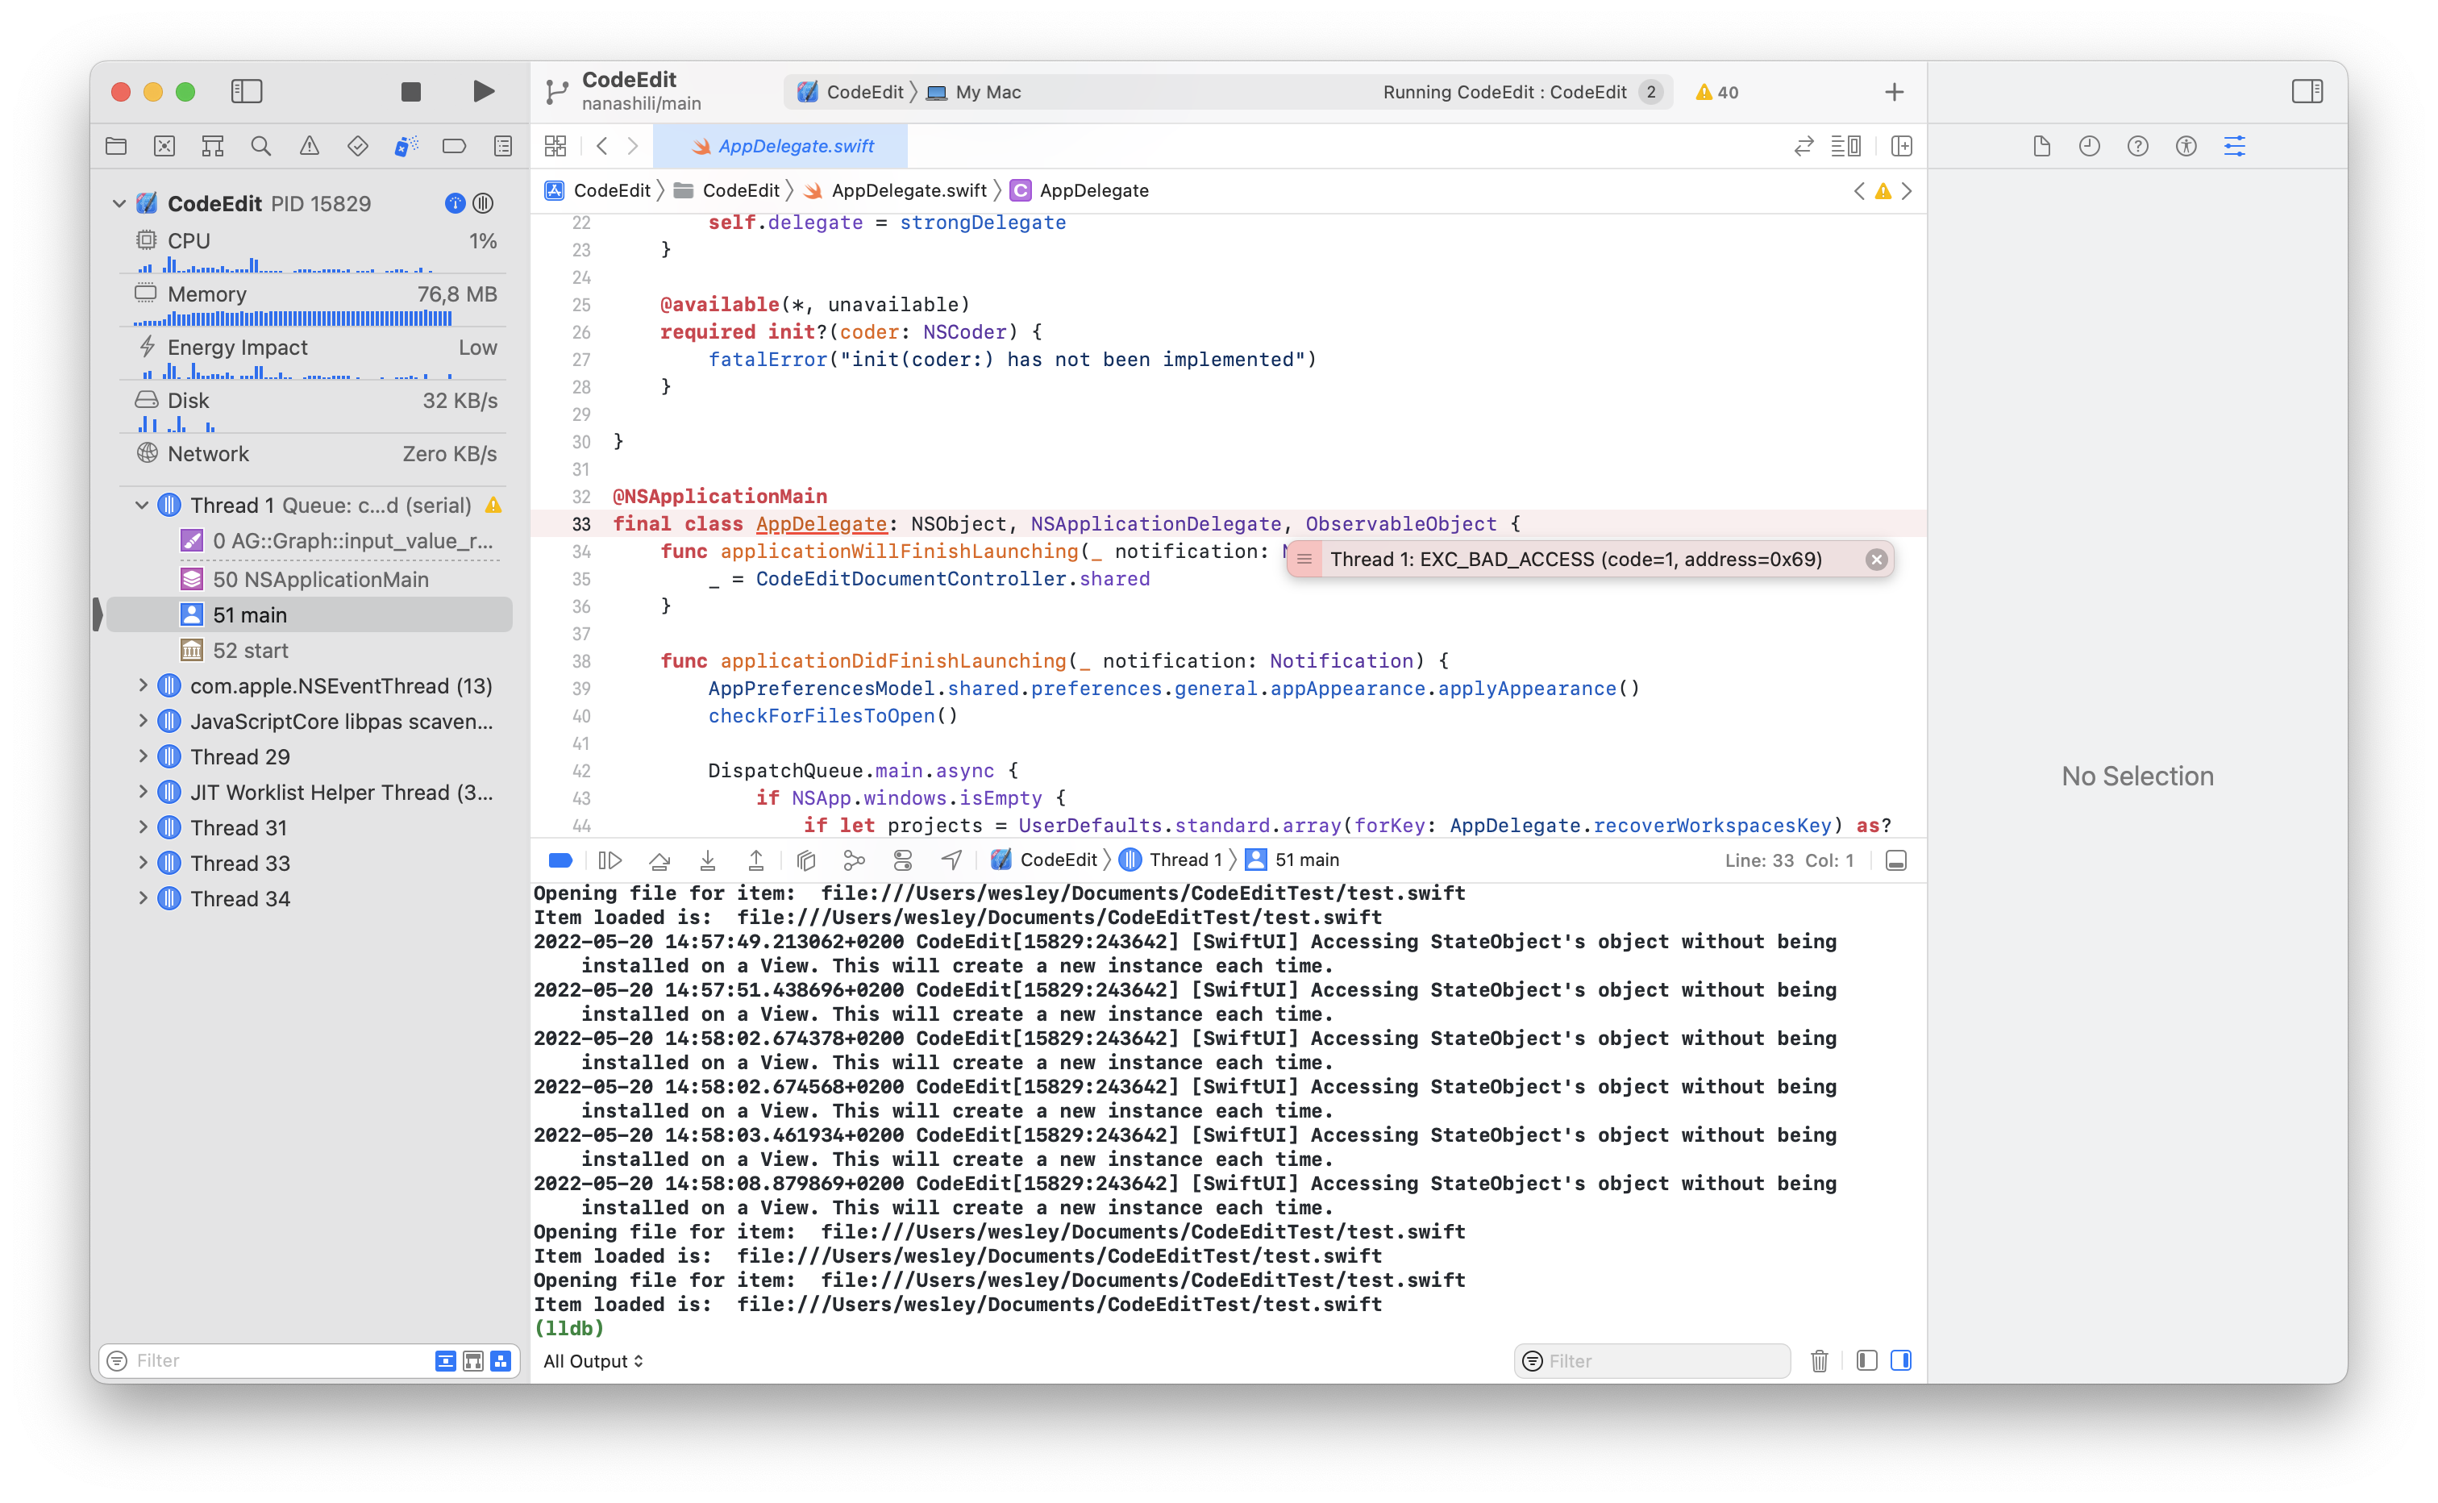Hide the right inspector panel
Screen dimensions: 2438x1503
pyautogui.click(x=2307, y=91)
